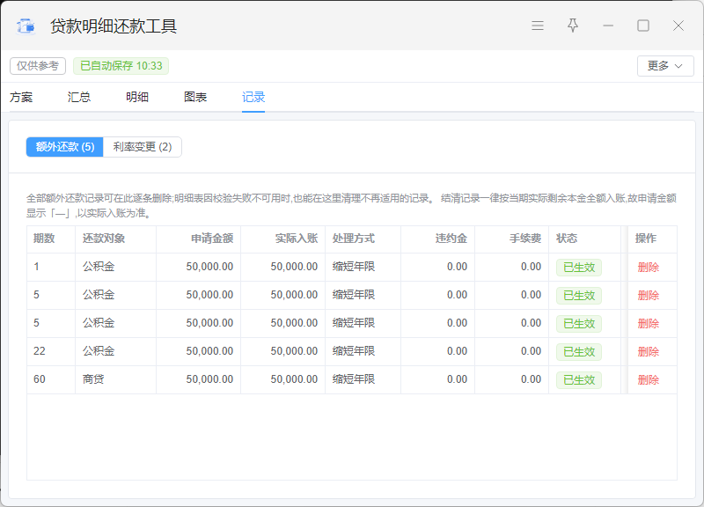704x507 pixels.
Task: Minimize the loan tool window
Action: [x=608, y=26]
